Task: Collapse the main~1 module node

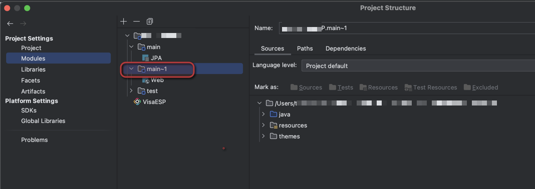Action: tap(131, 69)
